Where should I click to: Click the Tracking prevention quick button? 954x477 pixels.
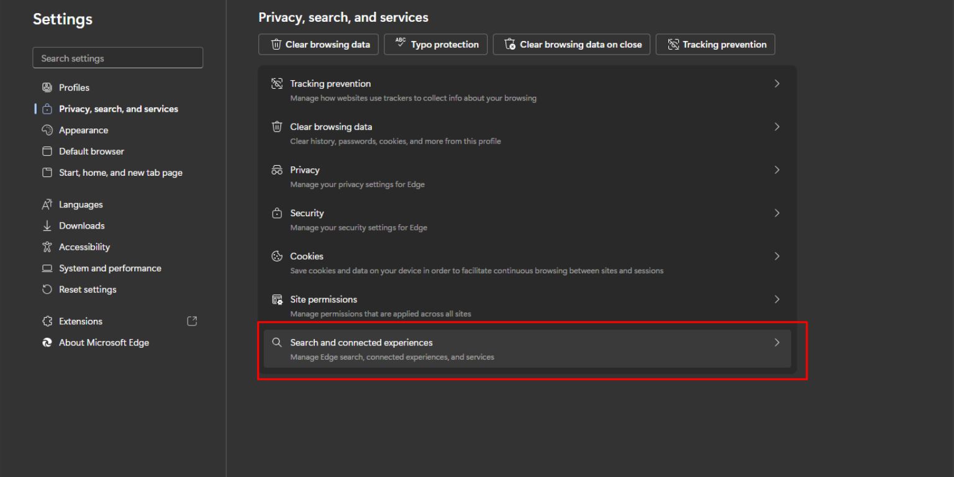click(x=715, y=44)
